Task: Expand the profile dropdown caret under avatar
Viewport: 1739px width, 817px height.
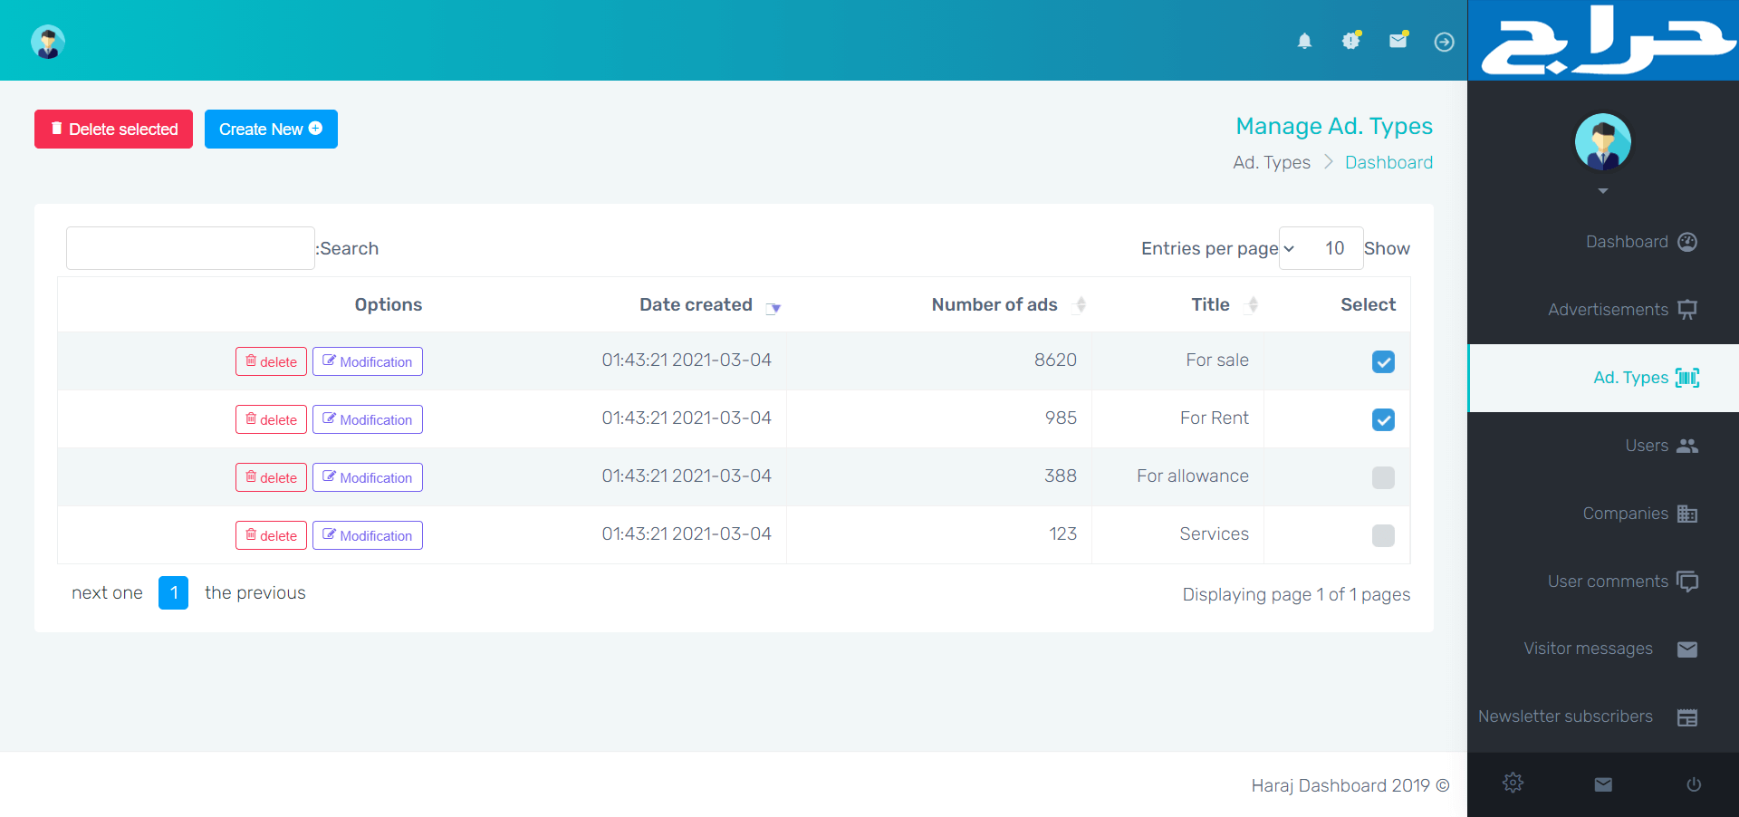Action: click(x=1603, y=191)
